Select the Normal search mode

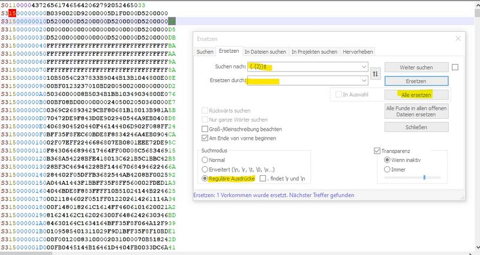(205, 160)
